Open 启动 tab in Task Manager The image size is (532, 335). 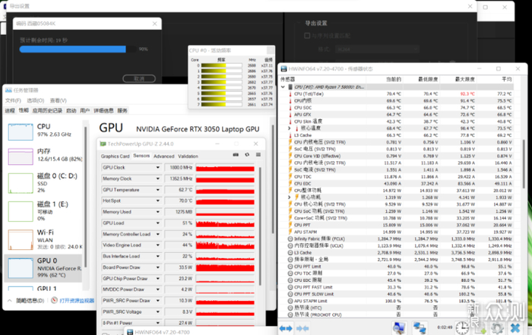71,111
